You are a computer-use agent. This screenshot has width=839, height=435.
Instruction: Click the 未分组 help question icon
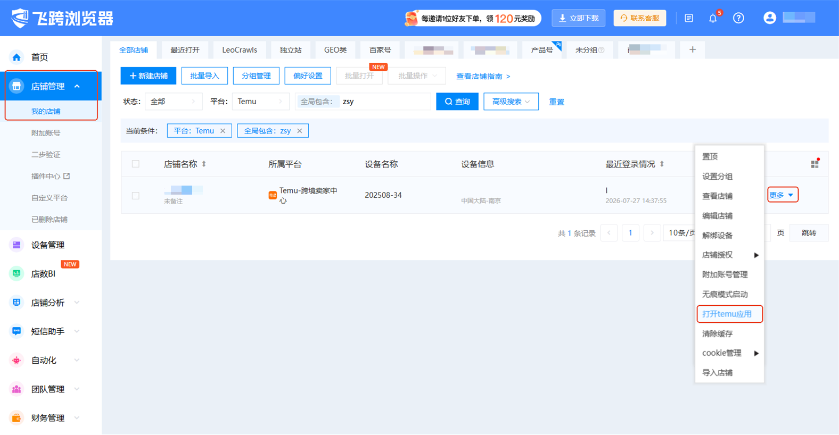[602, 50]
